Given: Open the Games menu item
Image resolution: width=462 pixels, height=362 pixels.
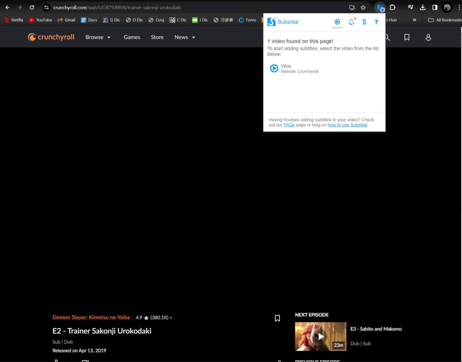Looking at the screenshot, I should point(131,37).
